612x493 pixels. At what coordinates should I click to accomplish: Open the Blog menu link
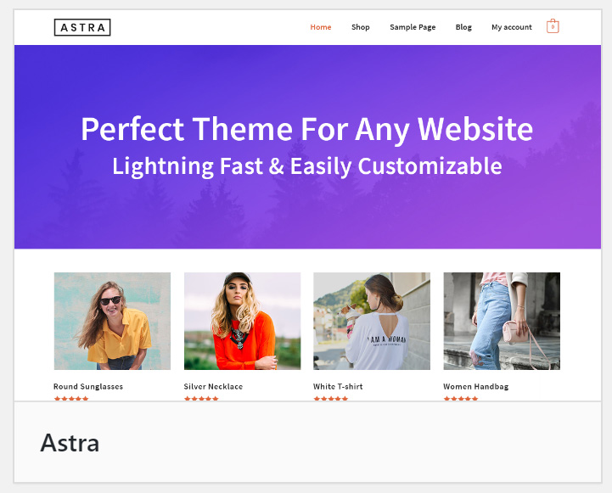pos(463,27)
